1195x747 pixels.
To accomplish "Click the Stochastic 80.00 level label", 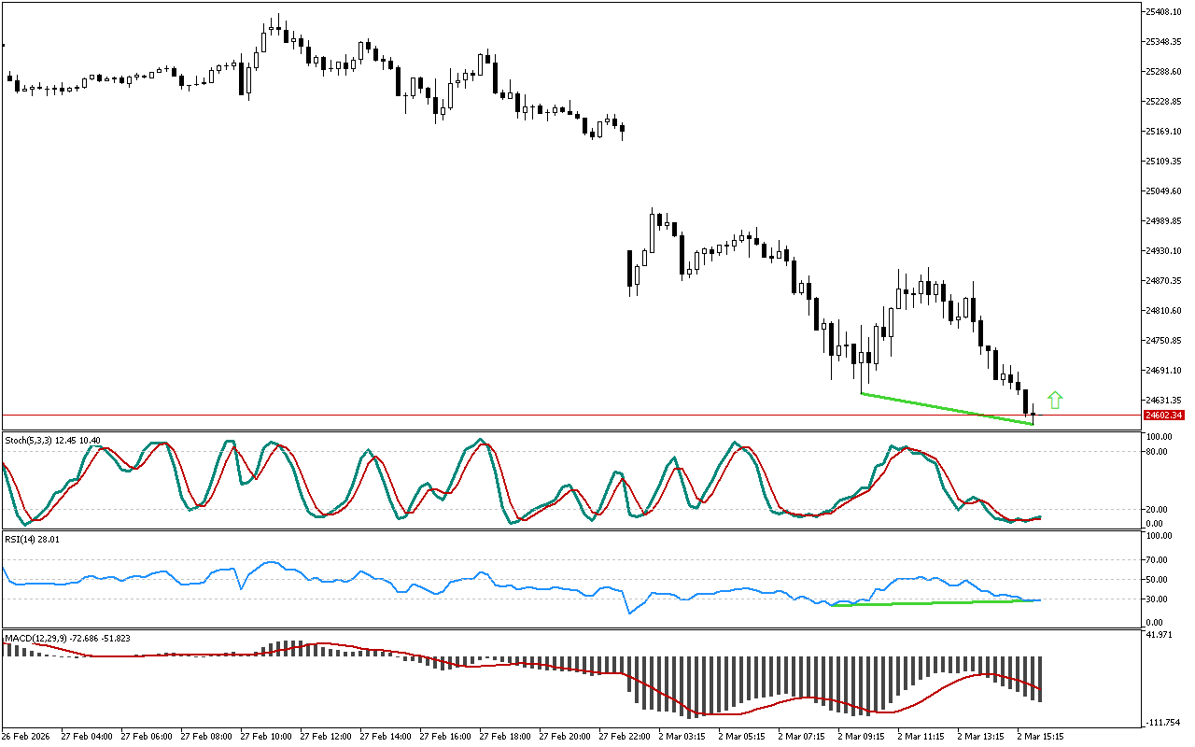I will (x=1159, y=452).
